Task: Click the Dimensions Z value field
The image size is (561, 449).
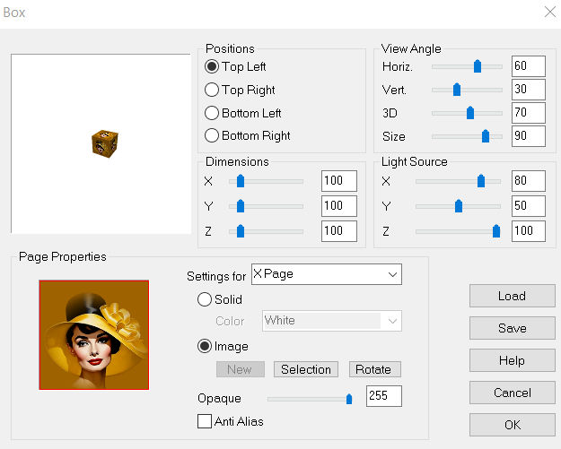Action: click(x=339, y=231)
